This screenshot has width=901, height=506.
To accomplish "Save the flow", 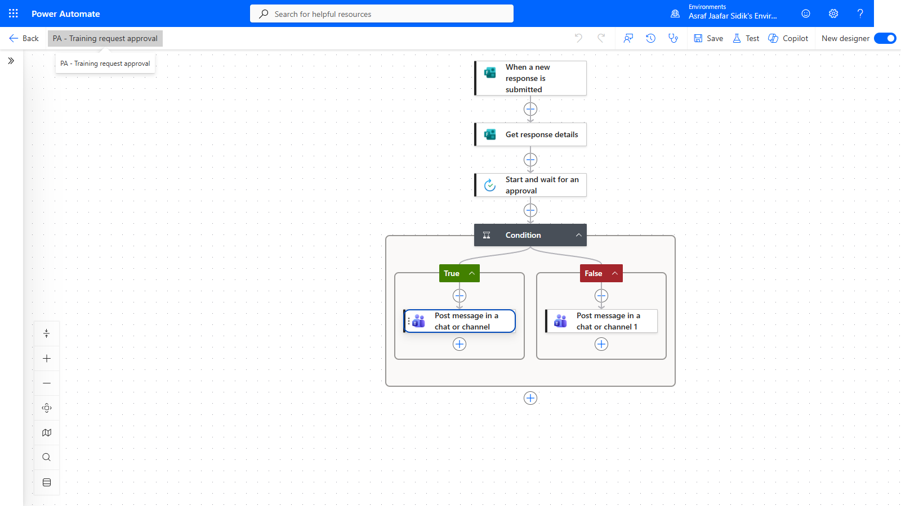I will 708,38.
